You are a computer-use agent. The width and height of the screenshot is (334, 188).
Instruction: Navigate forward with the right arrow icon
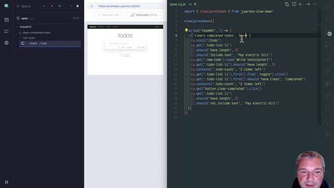[308, 4]
